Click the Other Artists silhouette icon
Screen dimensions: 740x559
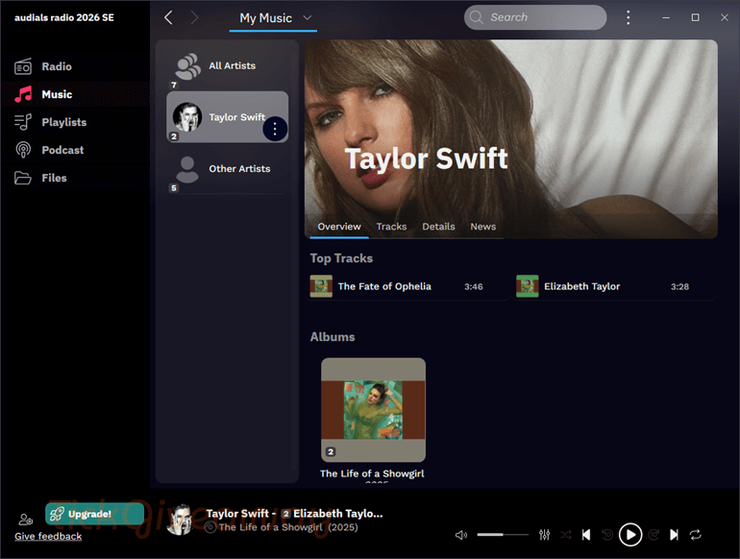(187, 169)
